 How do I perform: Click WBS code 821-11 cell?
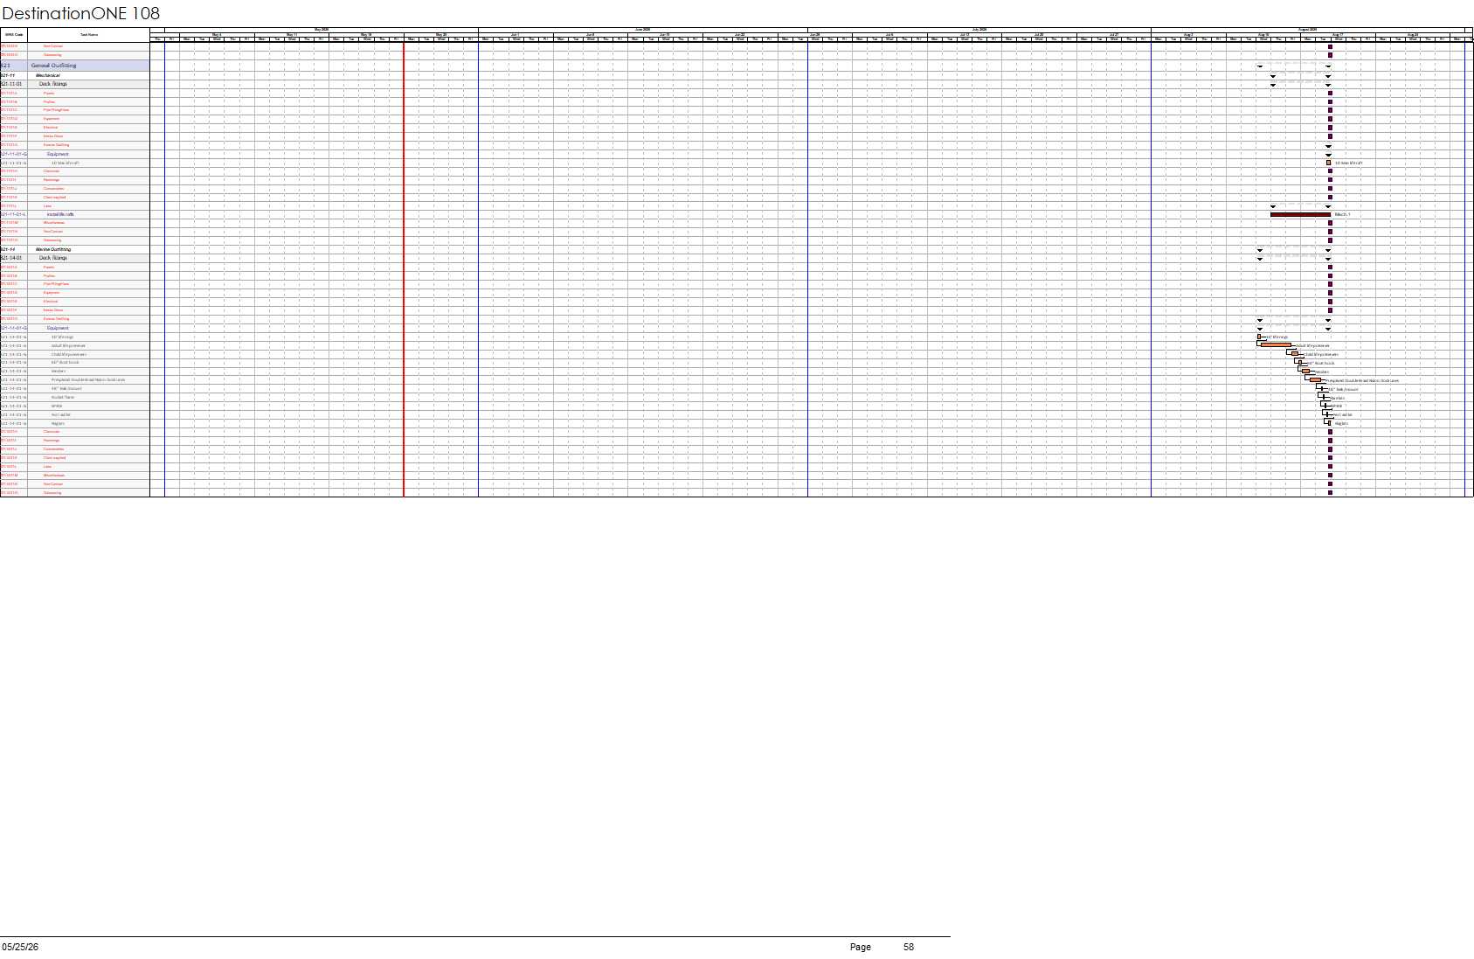[14, 75]
